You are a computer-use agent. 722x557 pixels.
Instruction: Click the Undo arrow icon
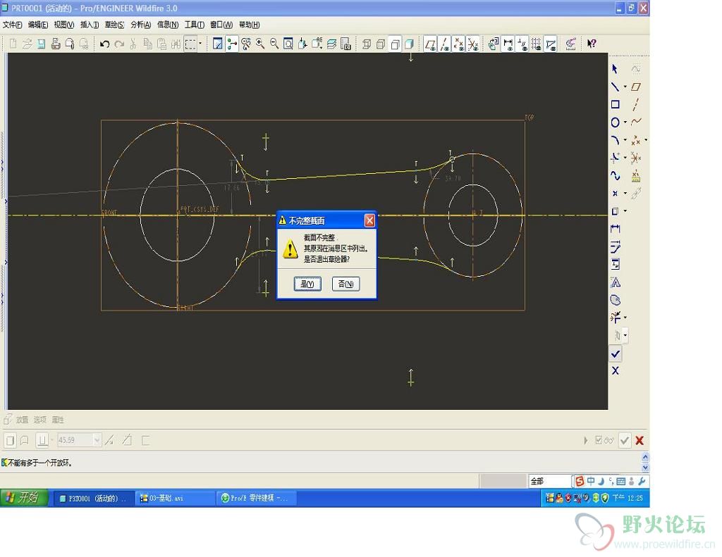[x=104, y=44]
